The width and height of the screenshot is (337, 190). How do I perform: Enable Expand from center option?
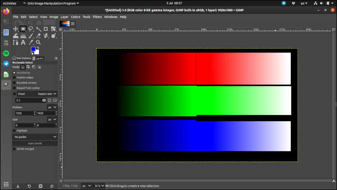point(14,88)
